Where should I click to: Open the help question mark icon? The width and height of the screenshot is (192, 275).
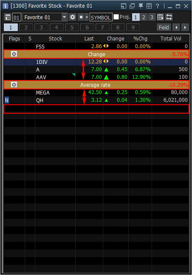pyautogui.click(x=157, y=6)
